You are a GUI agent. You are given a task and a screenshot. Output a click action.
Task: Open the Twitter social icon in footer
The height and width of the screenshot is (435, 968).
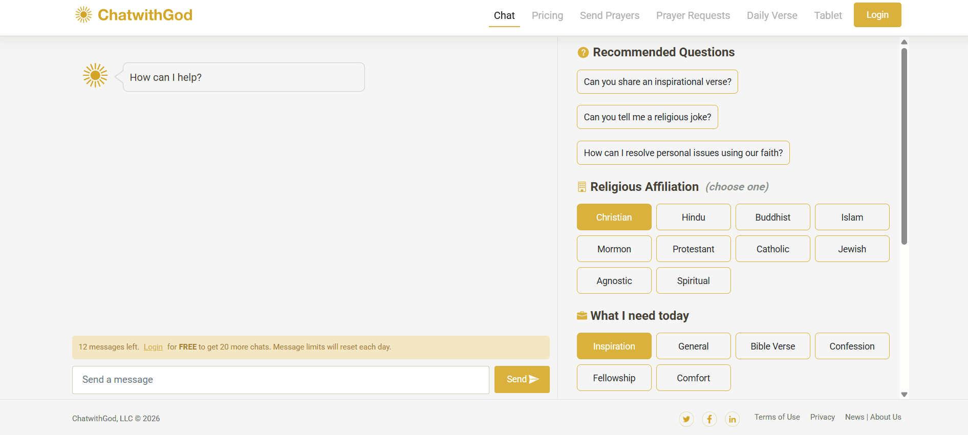[x=686, y=419]
